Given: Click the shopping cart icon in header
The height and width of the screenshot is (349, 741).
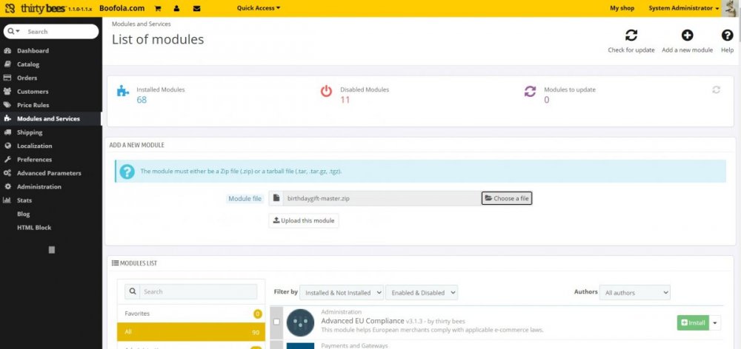Looking at the screenshot, I should point(158,8).
